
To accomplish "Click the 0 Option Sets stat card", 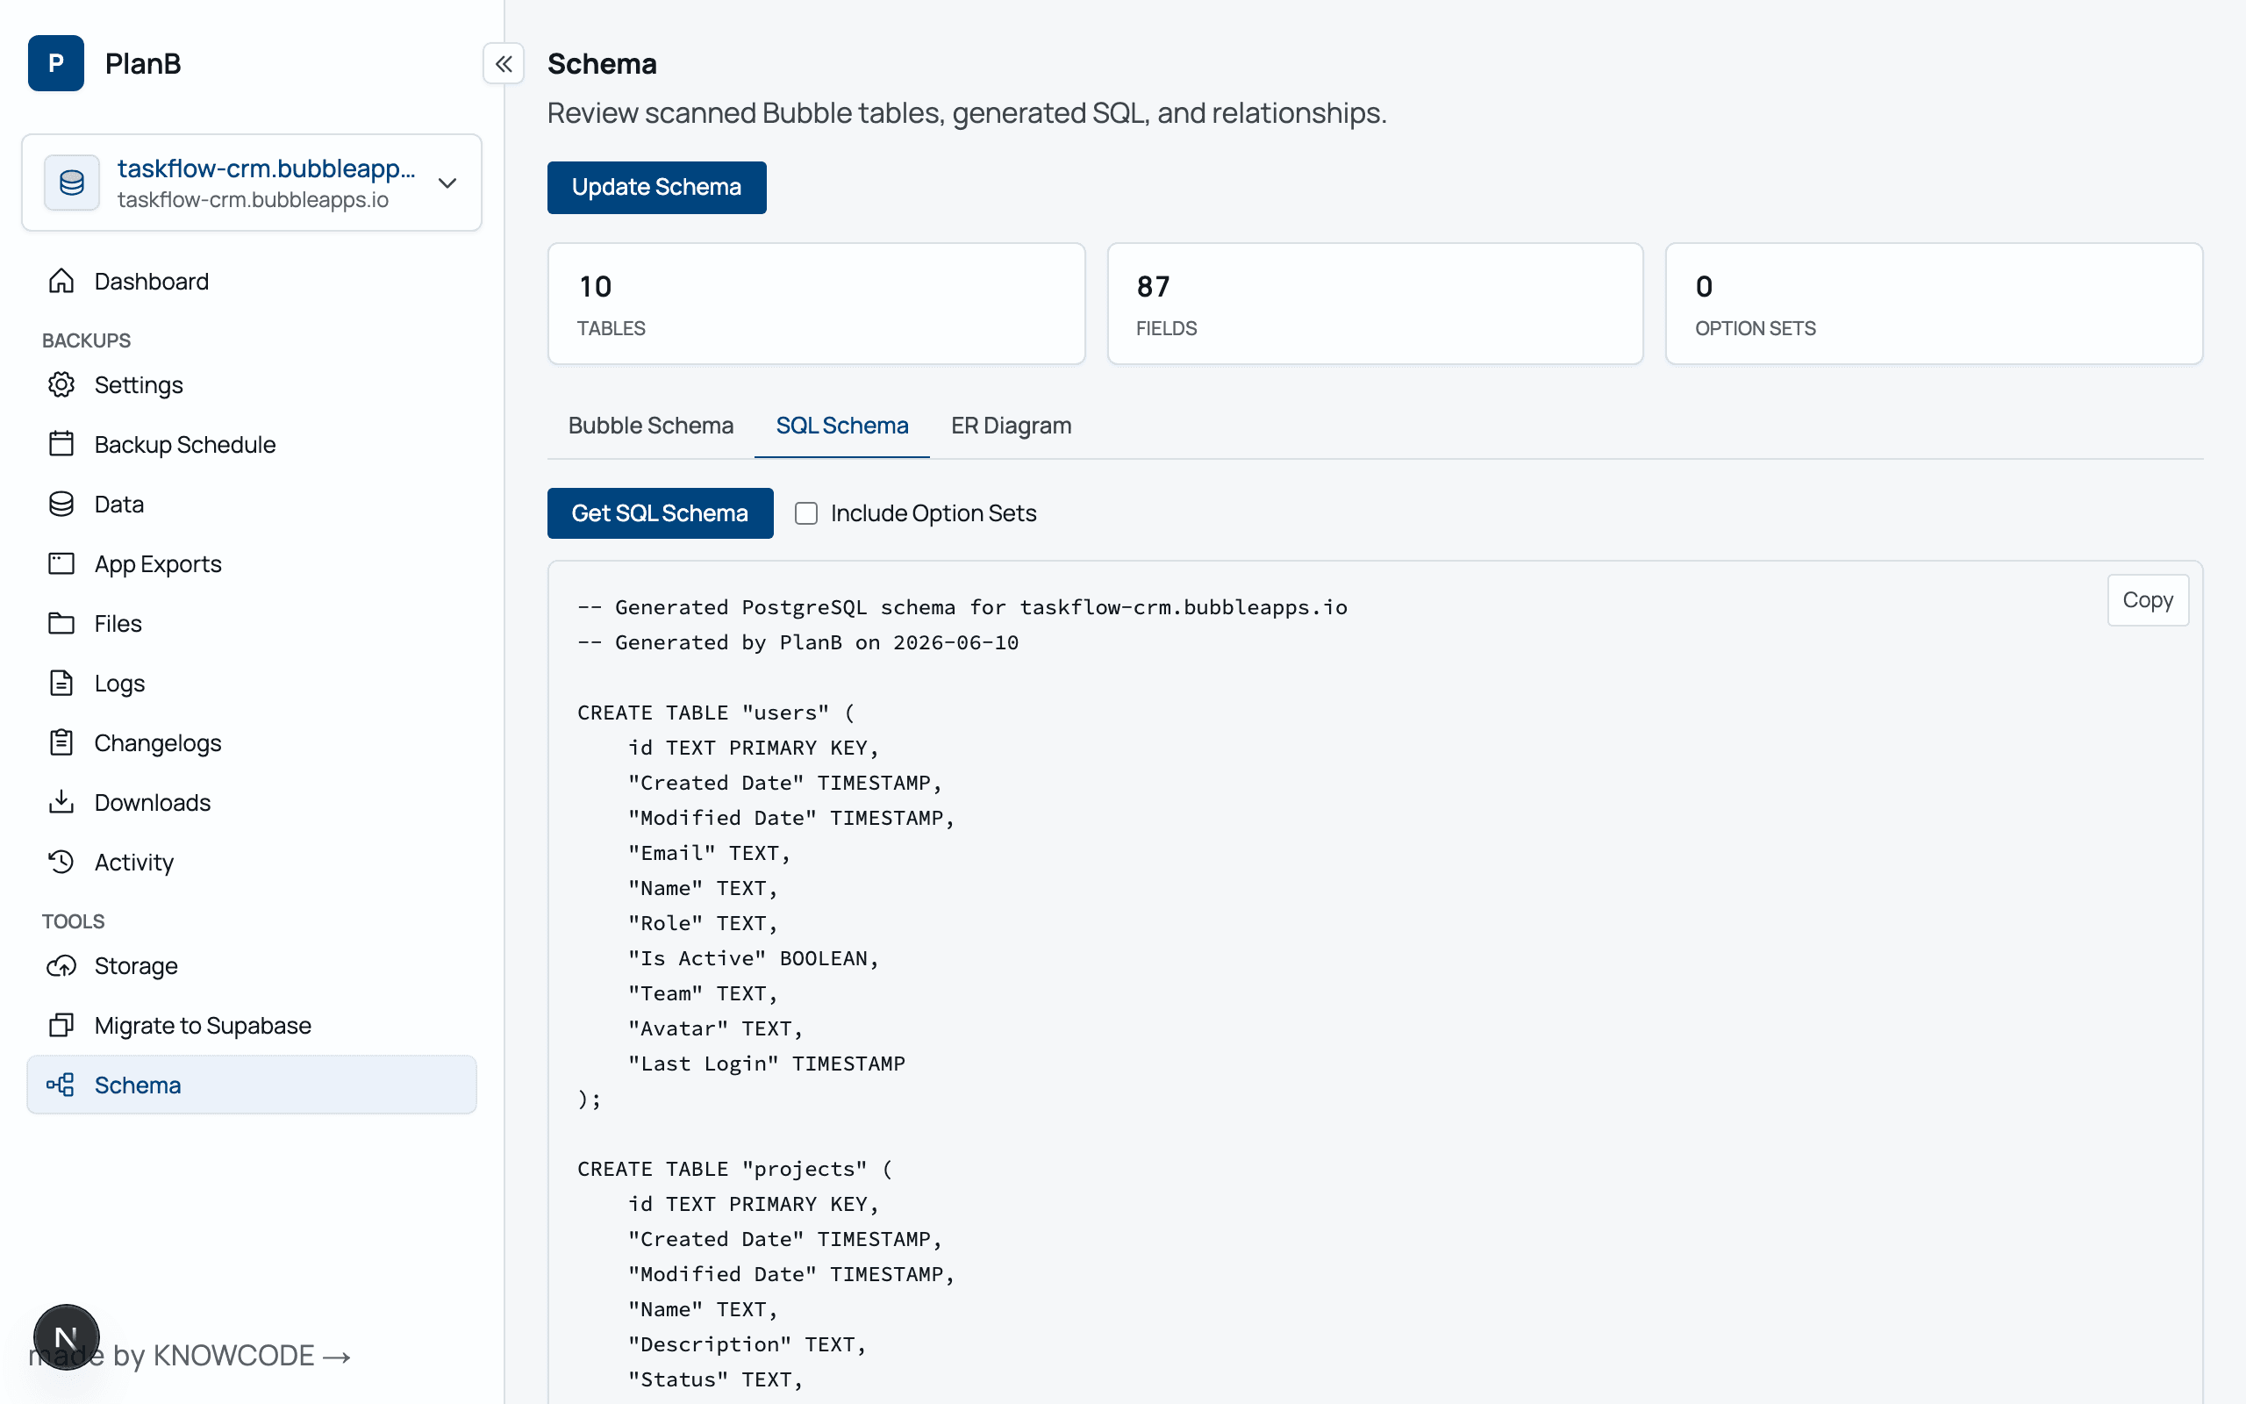I will [x=1935, y=304].
